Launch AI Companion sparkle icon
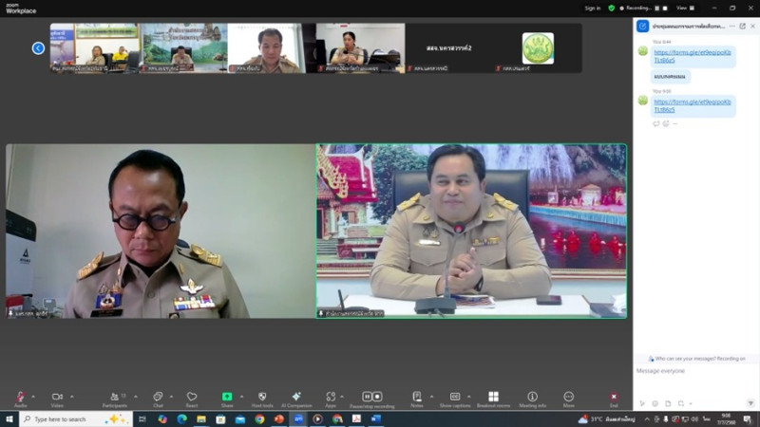This screenshot has height=427, width=760. coord(296,397)
